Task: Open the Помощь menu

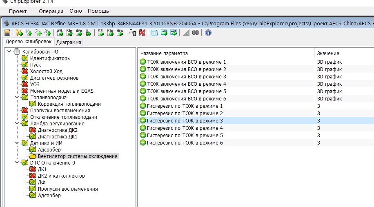Action: tap(98, 11)
